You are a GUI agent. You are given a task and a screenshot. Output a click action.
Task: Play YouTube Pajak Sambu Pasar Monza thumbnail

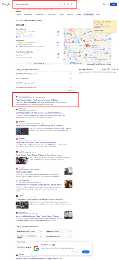(22, 161)
